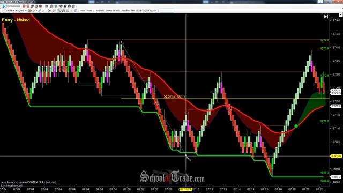Open the GC 08-14 instrument dropdown

(9, 11)
